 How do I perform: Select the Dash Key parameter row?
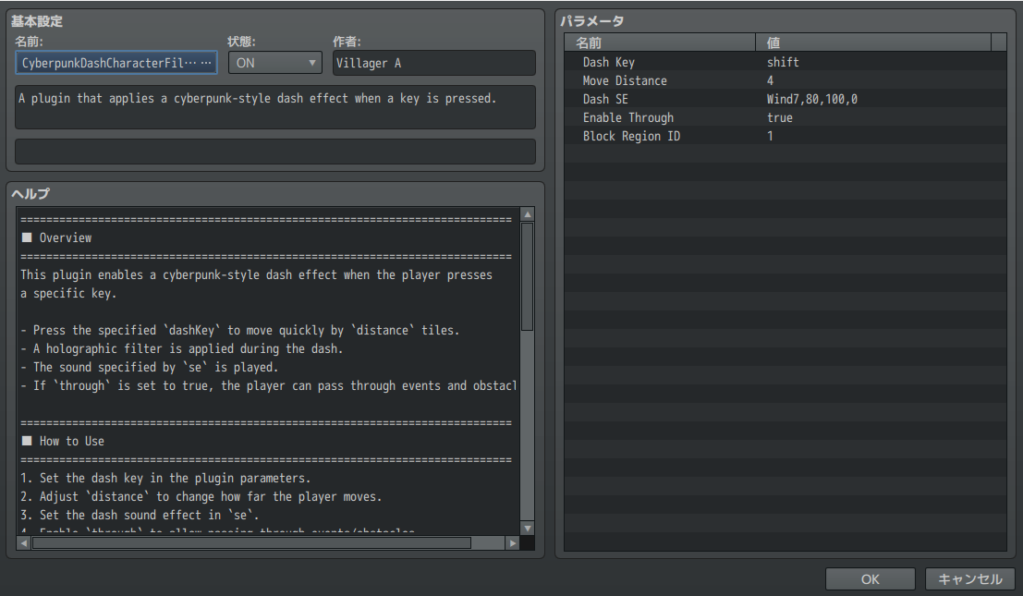[785, 62]
